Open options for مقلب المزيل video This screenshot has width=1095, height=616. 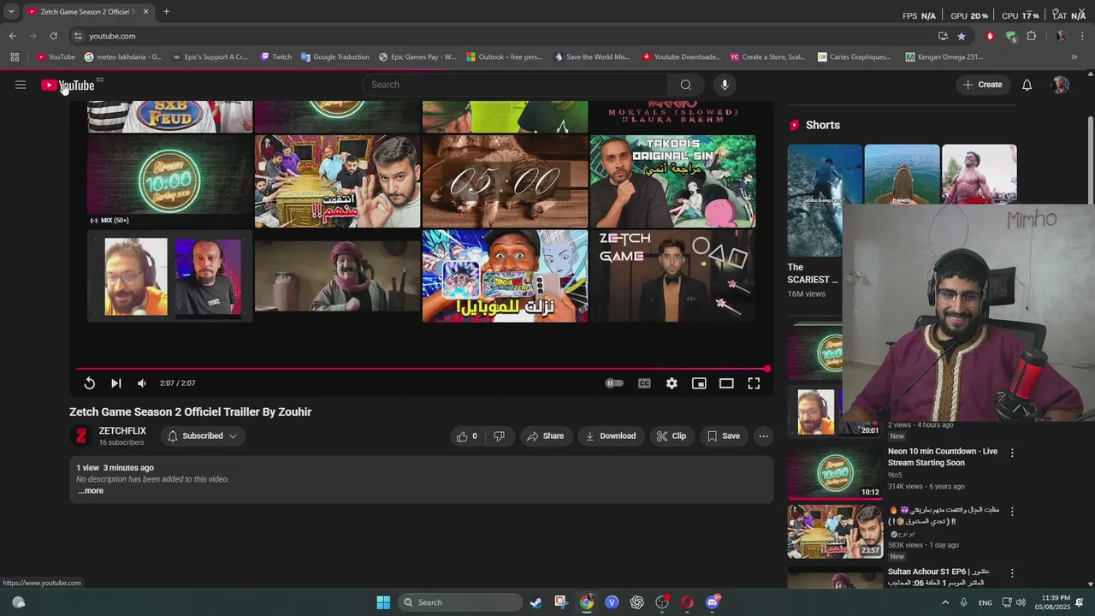click(1012, 512)
